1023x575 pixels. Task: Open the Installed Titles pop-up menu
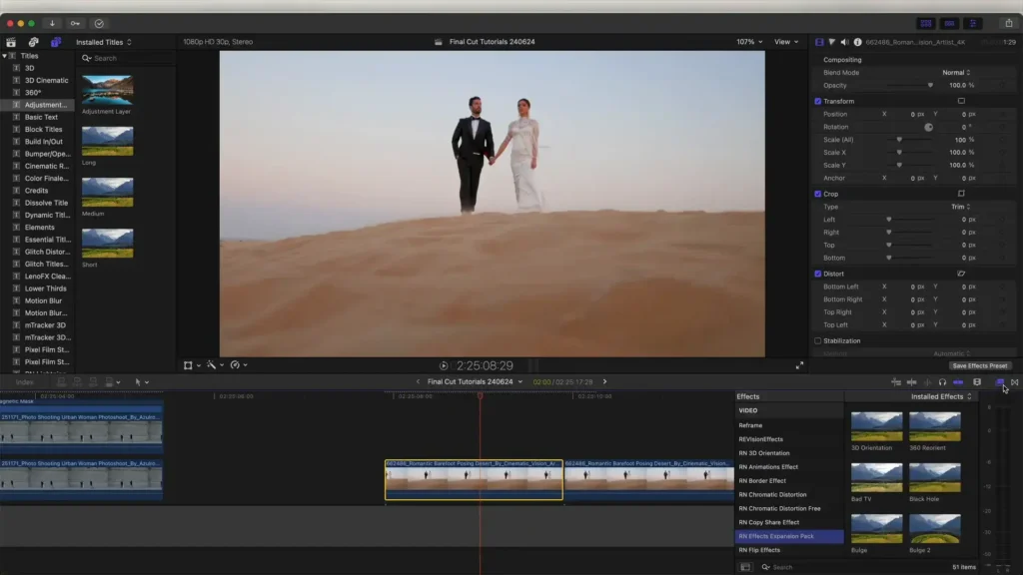click(x=104, y=42)
